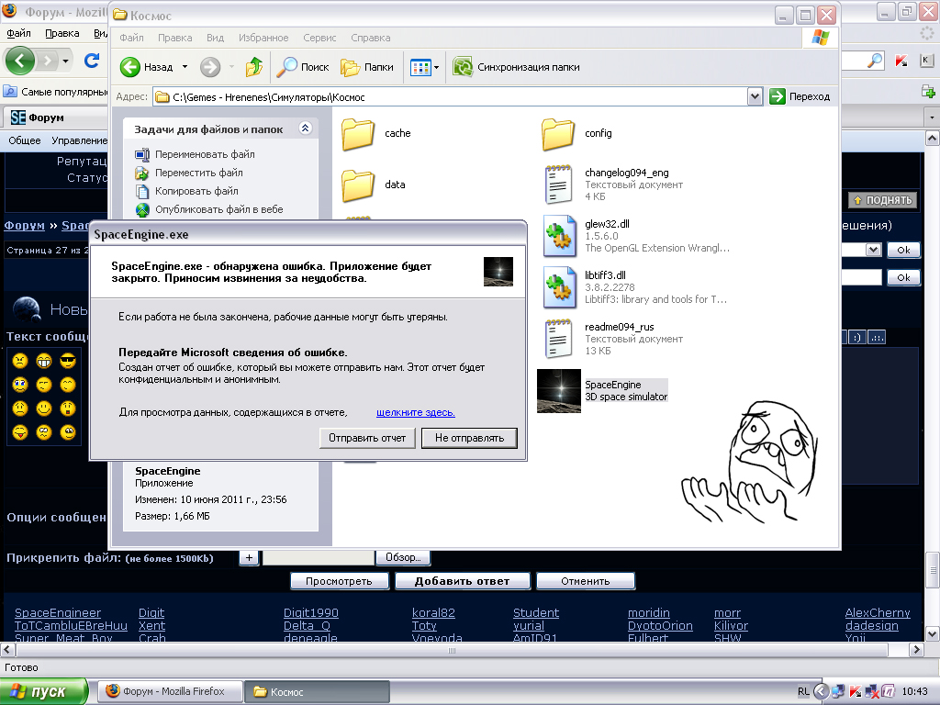This screenshot has width=940, height=705.
Task: Click the ПОДНЯТЬ button on the forum
Action: (x=883, y=200)
